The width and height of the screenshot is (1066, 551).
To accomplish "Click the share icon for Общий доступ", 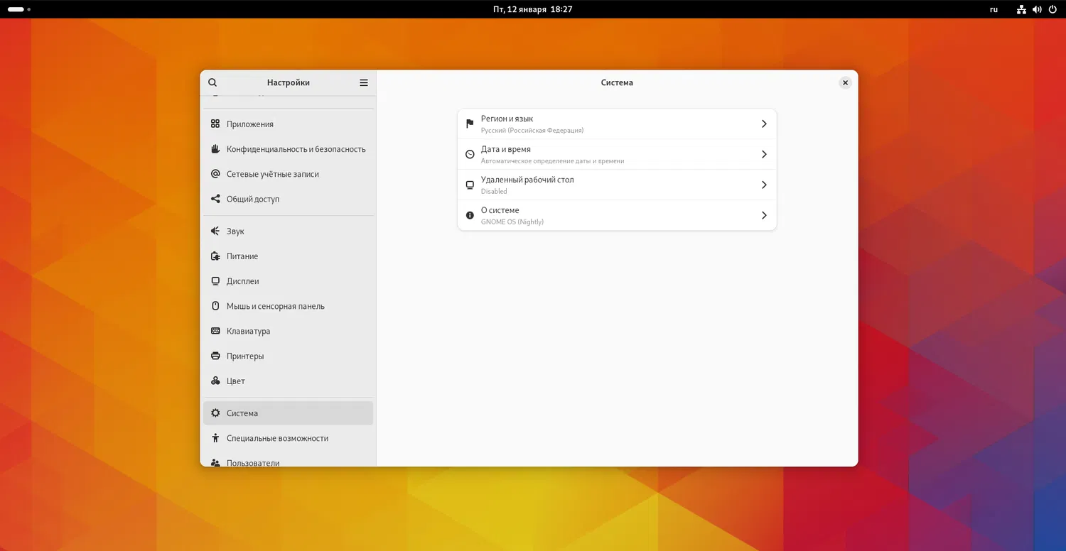I will [x=215, y=199].
